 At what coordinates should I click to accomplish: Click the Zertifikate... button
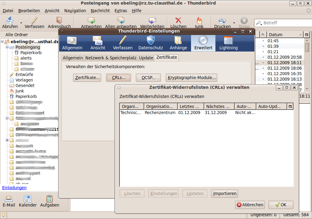pos(87,78)
